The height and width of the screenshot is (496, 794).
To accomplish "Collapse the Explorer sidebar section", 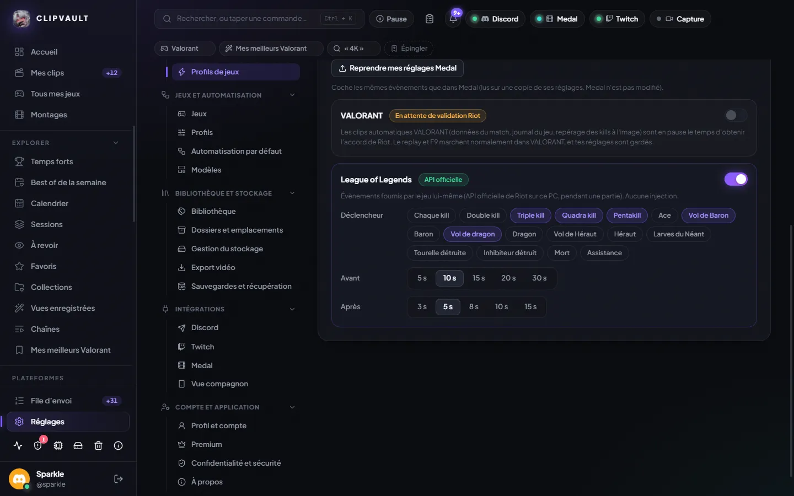I will pyautogui.click(x=116, y=143).
